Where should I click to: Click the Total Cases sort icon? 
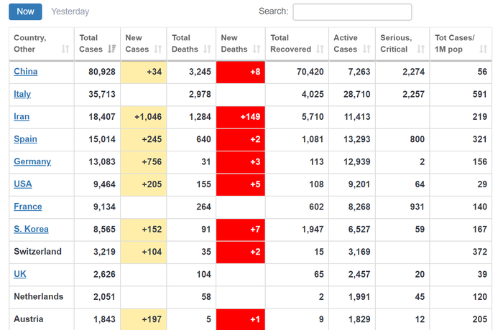pos(111,49)
